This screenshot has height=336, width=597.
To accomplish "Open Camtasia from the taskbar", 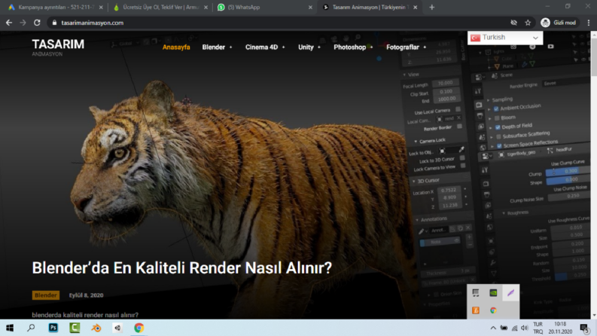I will [75, 328].
